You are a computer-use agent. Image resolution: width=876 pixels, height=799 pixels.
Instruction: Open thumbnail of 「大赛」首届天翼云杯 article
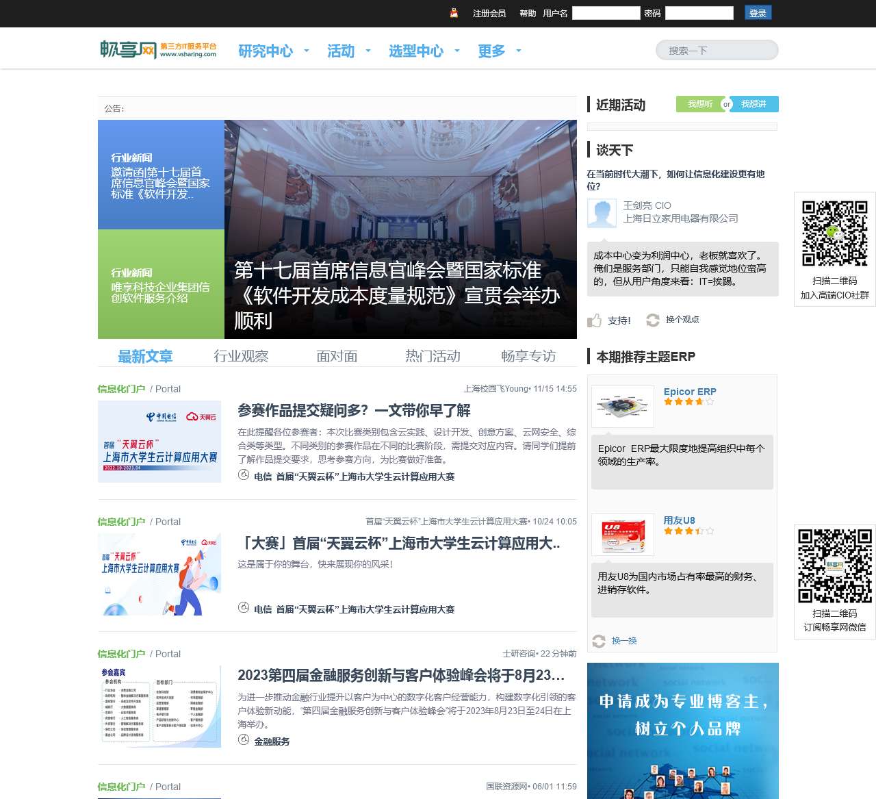pos(159,574)
